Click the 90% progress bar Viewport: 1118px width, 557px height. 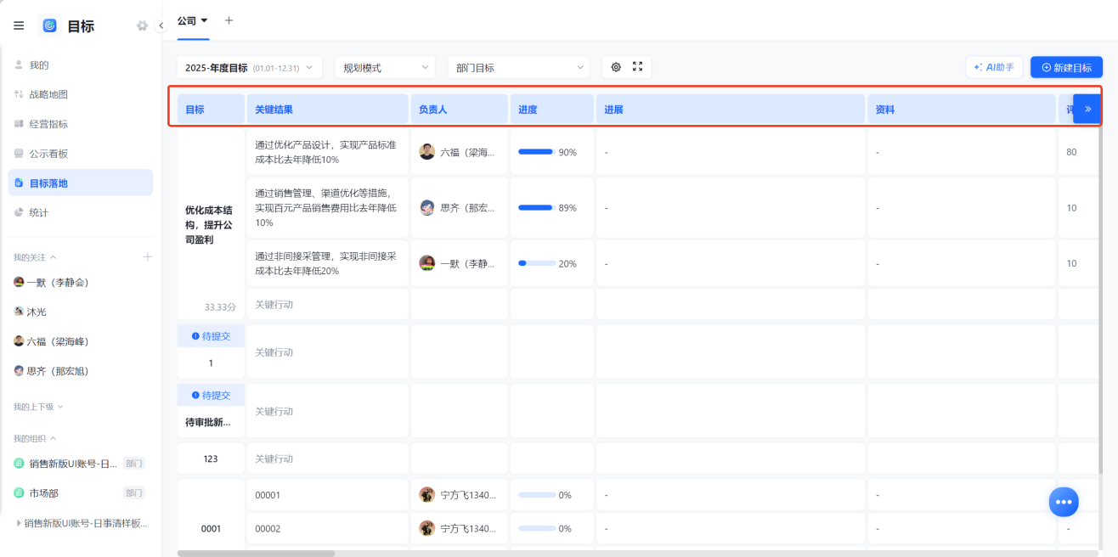click(x=537, y=152)
